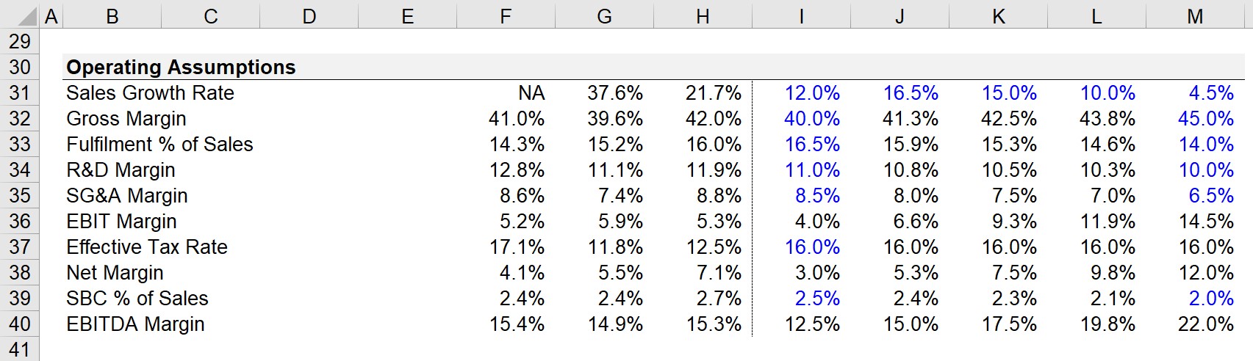The height and width of the screenshot is (361, 1253).
Task: Select row 40 header
Action: tap(20, 324)
